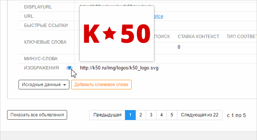Open the Исходные данные dropdown
This screenshot has height=140, width=257.
click(x=44, y=85)
